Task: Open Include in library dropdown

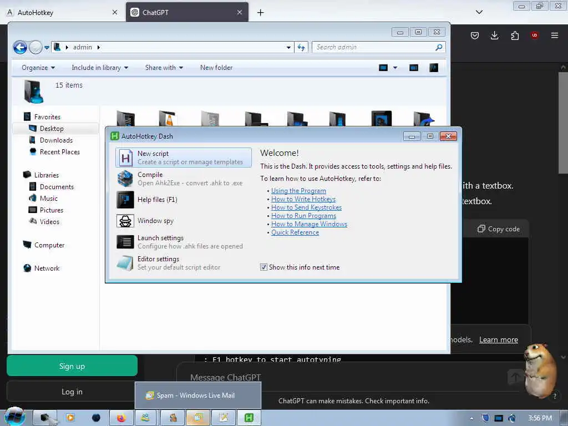Action: coord(100,68)
